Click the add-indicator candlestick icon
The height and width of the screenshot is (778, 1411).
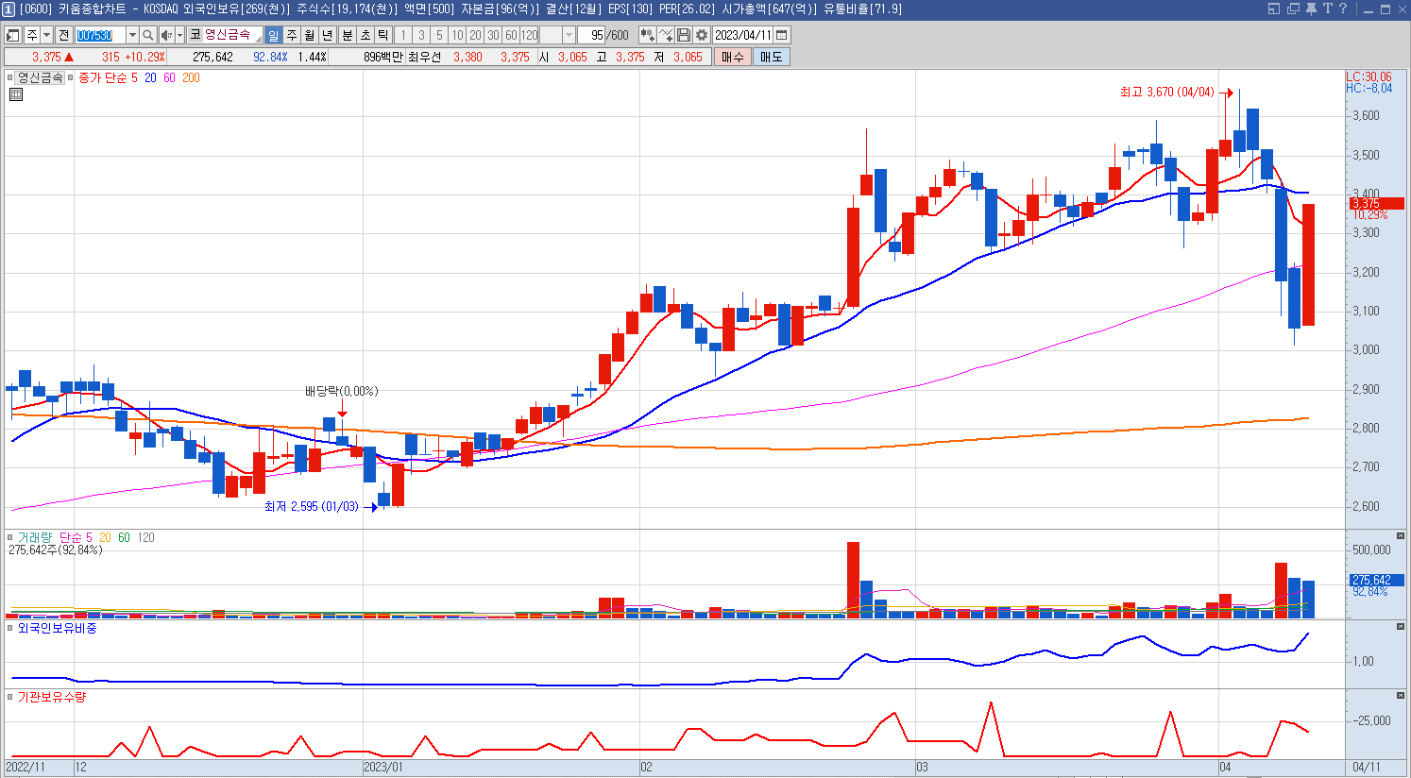coord(648,35)
